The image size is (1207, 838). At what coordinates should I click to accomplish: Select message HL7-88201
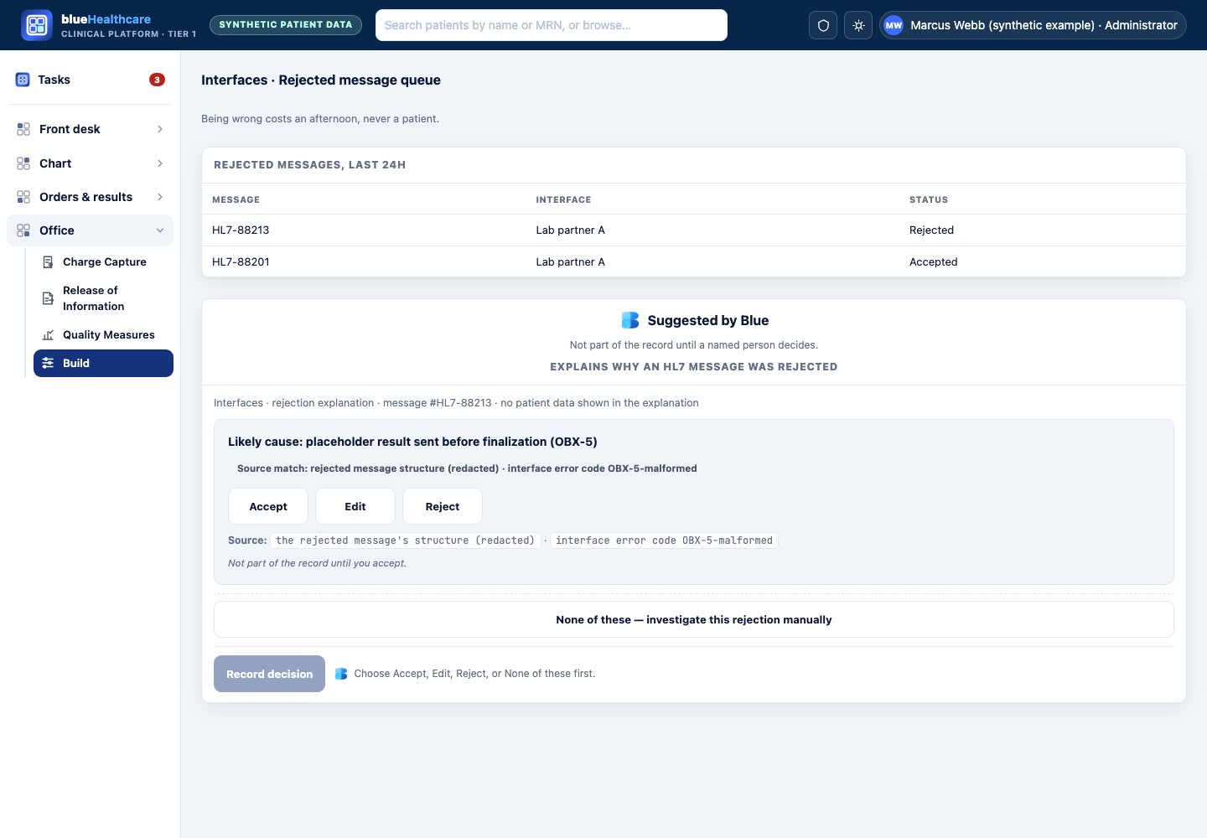click(x=241, y=262)
